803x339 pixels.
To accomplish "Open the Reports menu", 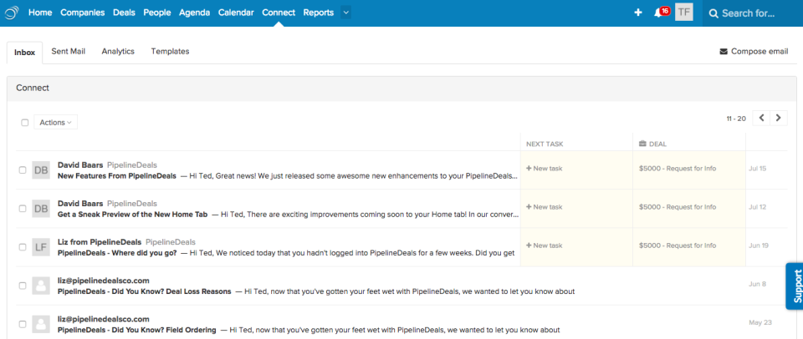I will tap(319, 13).
